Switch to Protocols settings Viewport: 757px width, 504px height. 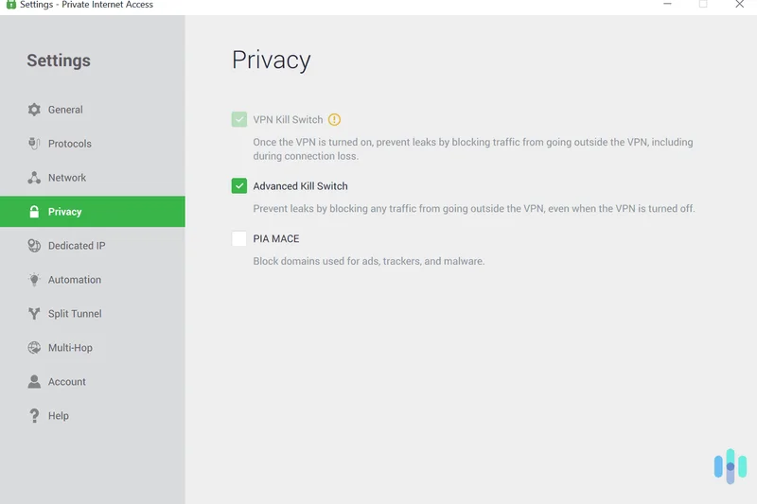point(92,143)
